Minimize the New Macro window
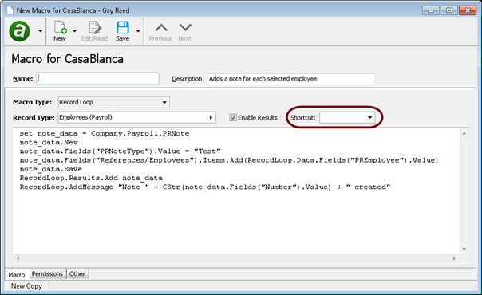Image resolution: width=482 pixels, height=295 pixels. pyautogui.click(x=431, y=10)
